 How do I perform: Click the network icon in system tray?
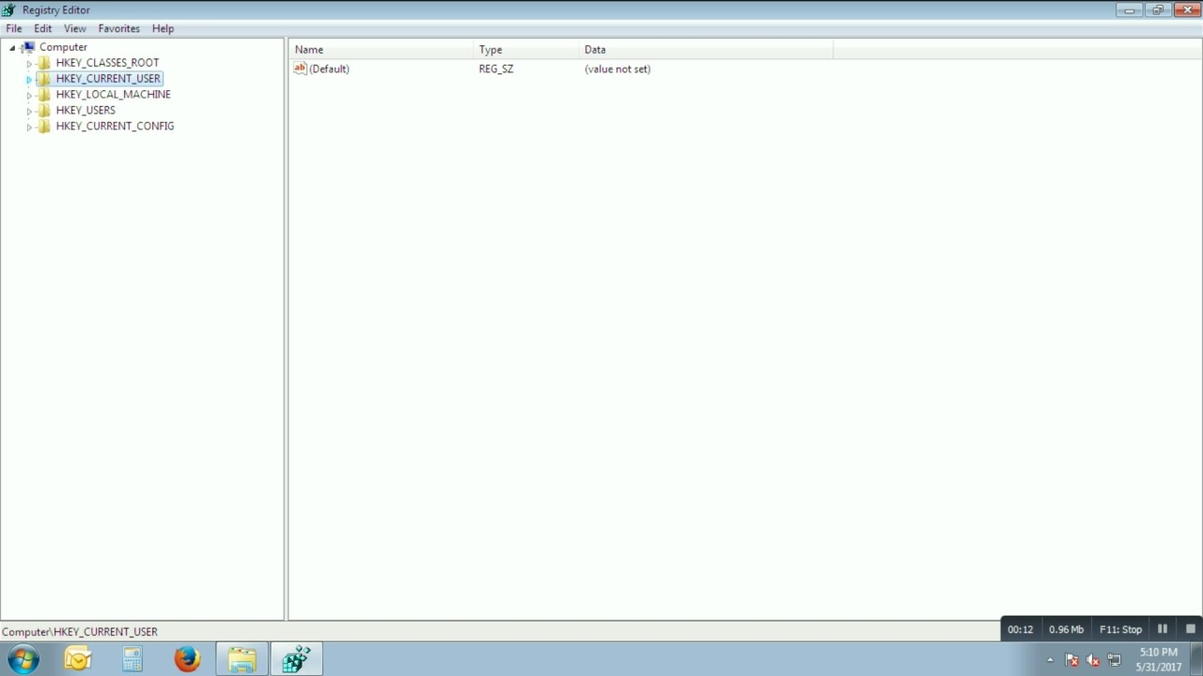coord(1114,660)
